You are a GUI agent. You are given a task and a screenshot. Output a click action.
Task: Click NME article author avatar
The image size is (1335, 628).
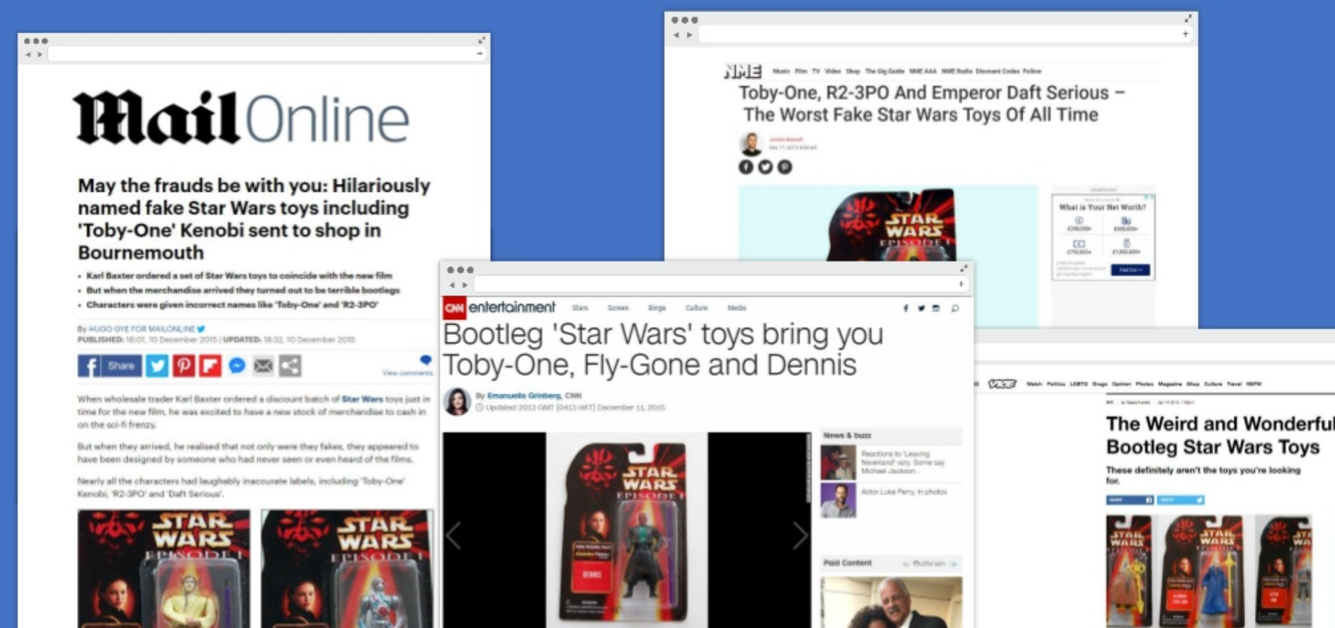coord(751,144)
